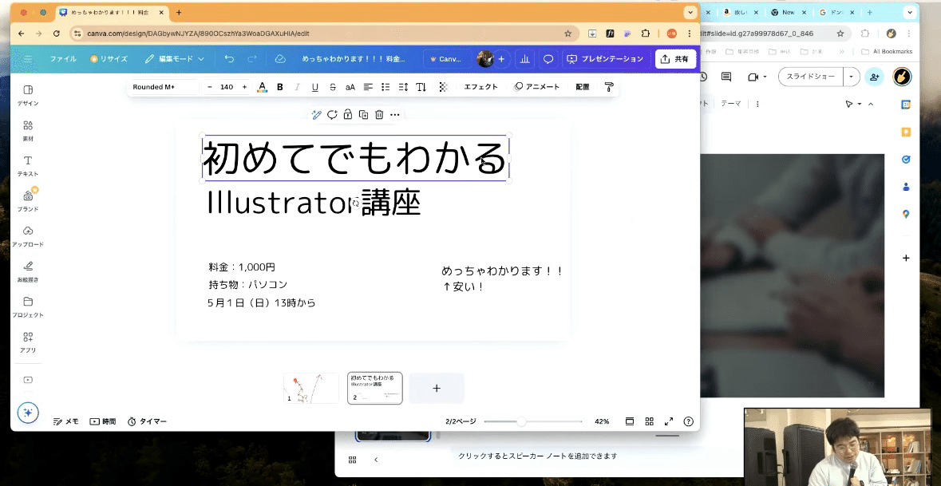Toggle italic formatting
The image size is (941, 486).
[x=297, y=87]
